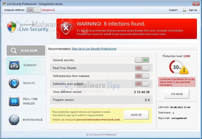
Task: Click the Total scans count
Action: coord(173,113)
